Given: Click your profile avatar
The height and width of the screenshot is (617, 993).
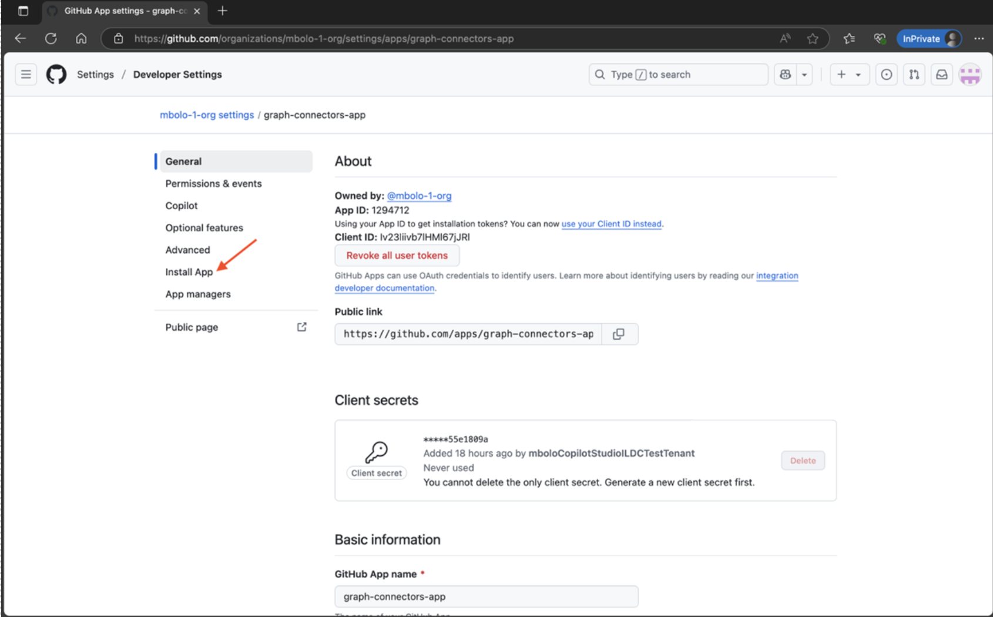Looking at the screenshot, I should (970, 74).
